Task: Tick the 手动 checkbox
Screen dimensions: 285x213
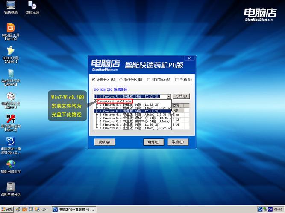Action: click(x=177, y=80)
